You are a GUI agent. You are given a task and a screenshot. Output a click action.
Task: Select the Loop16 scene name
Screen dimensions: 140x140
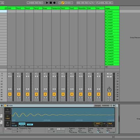111,53
